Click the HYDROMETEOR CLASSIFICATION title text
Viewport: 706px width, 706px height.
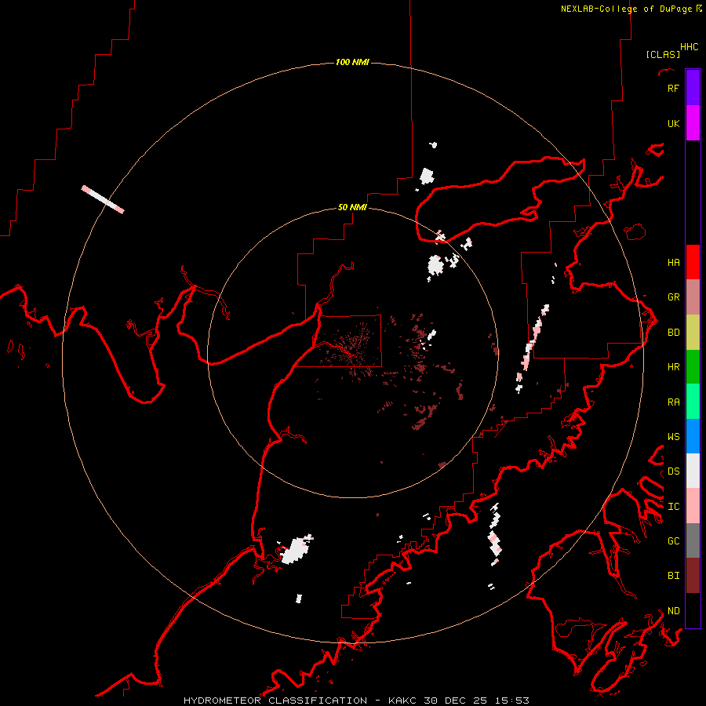click(x=275, y=701)
